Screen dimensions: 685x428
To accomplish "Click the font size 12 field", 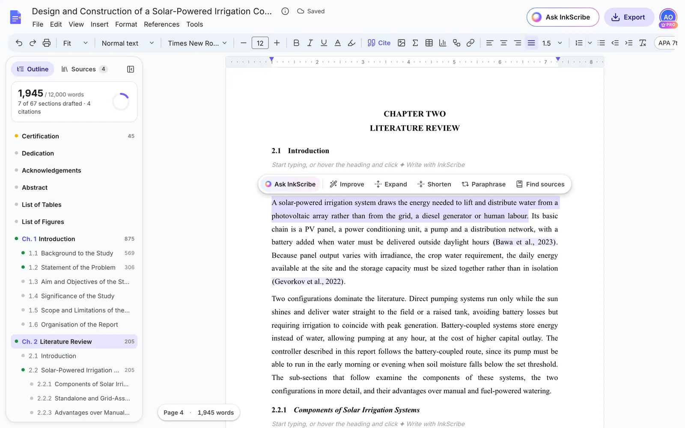I will click(260, 43).
